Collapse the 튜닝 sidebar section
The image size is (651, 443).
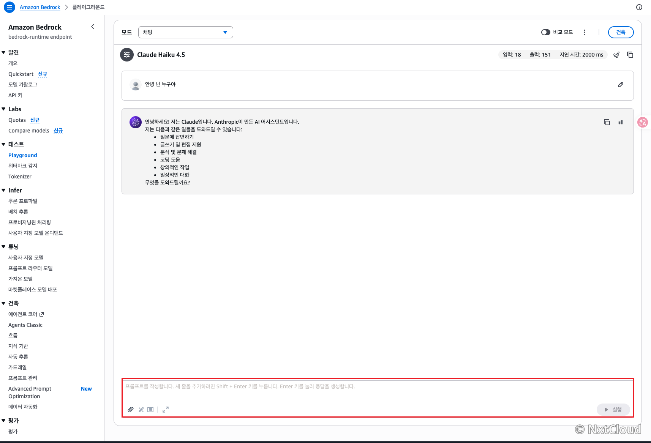[x=3, y=247]
